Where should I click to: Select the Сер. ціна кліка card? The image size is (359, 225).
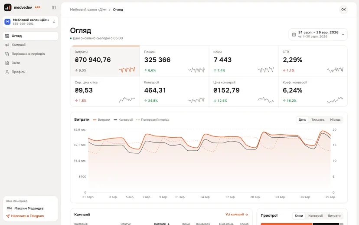(x=105, y=92)
